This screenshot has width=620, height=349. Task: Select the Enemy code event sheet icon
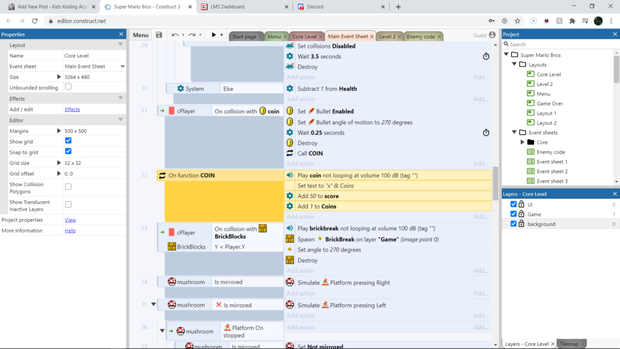[530, 152]
